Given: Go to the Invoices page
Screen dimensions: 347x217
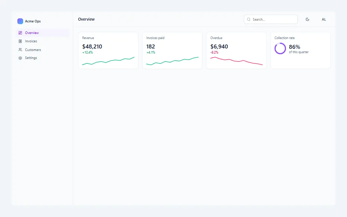Looking at the screenshot, I should tap(43, 41).
